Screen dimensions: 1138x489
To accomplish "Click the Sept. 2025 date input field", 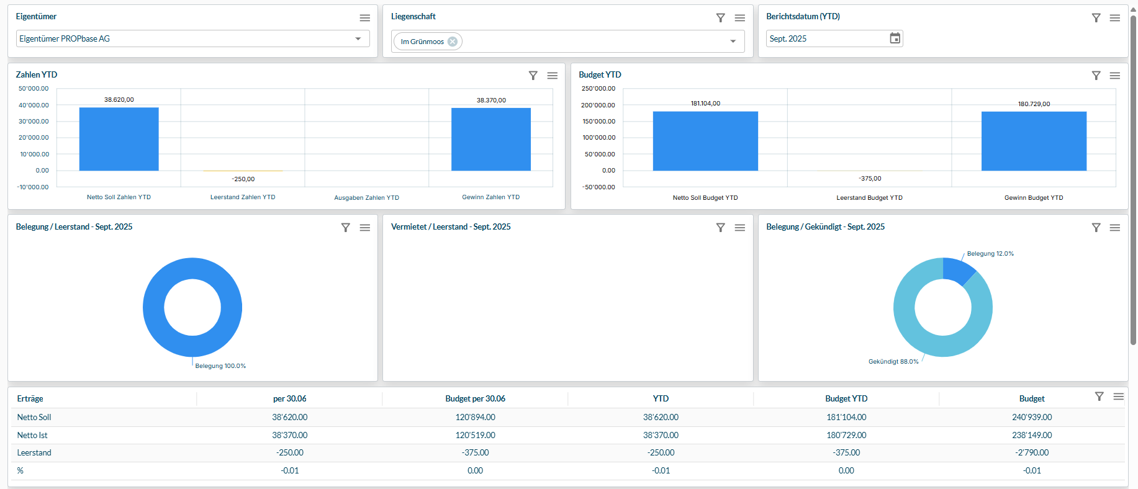I will pos(826,38).
